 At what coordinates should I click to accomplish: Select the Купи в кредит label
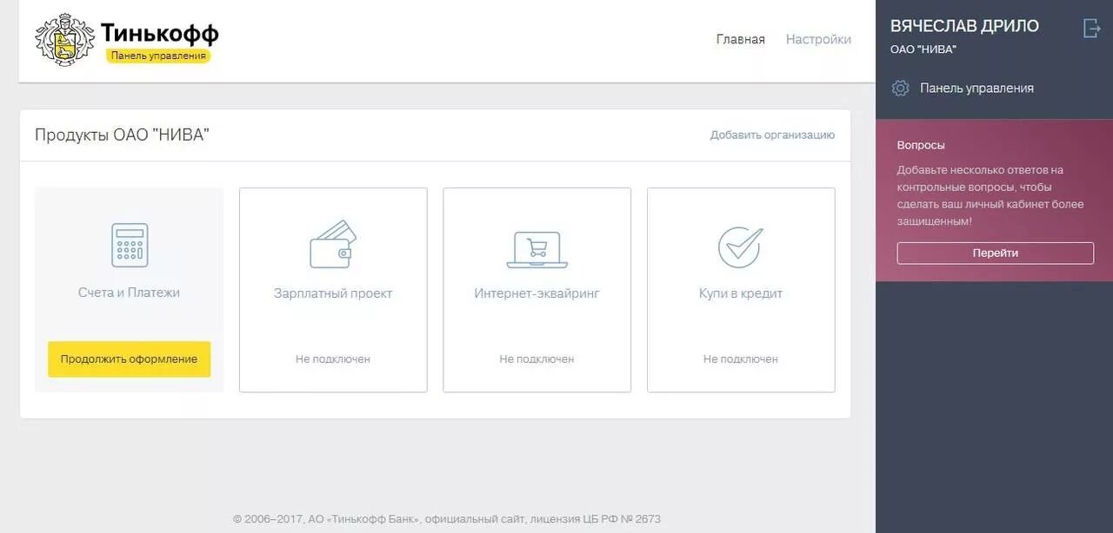click(x=741, y=293)
